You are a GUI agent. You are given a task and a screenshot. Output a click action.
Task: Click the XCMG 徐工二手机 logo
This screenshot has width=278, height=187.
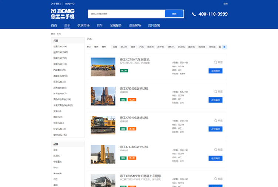tap(63, 14)
